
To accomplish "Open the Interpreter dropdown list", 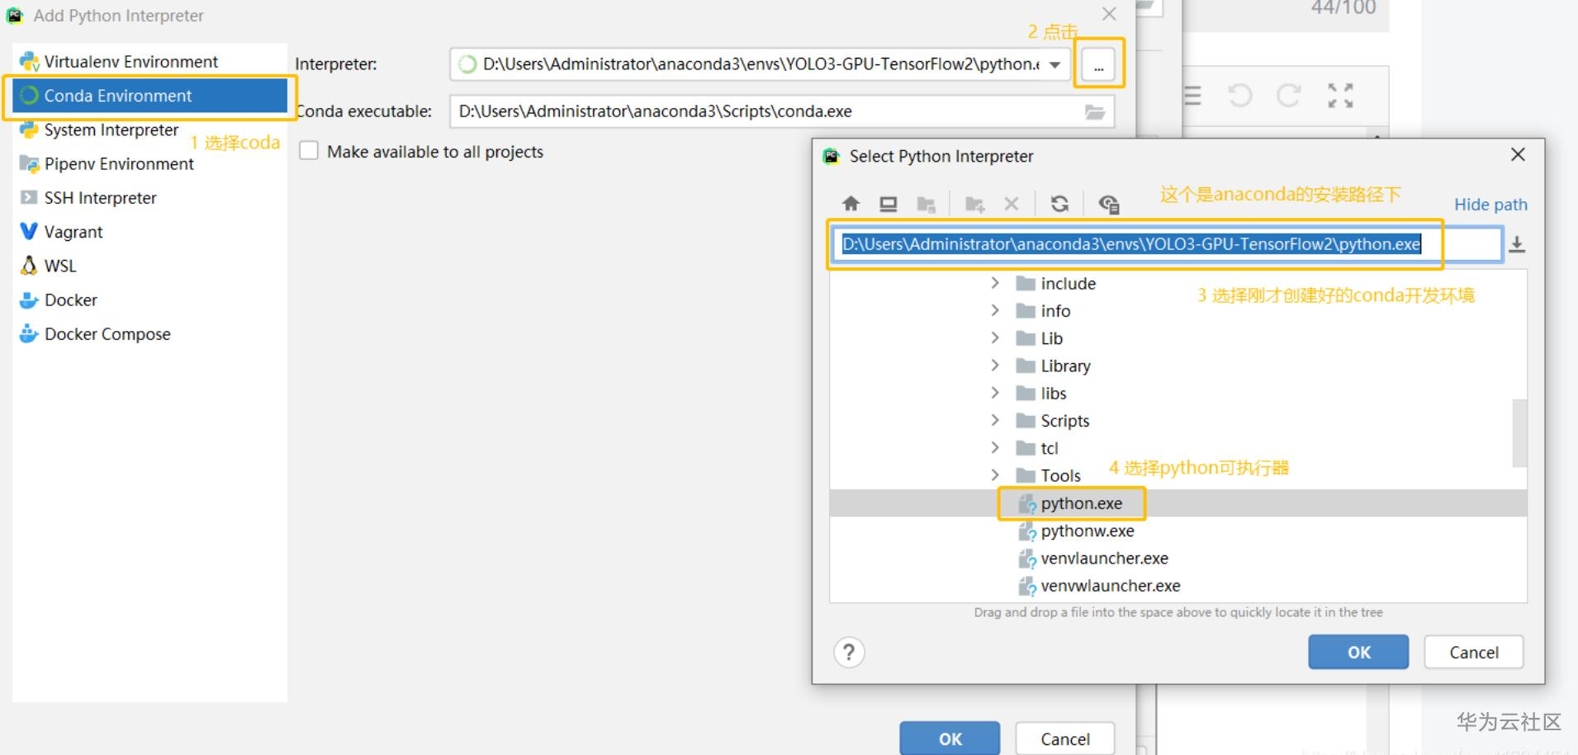I will click(1055, 64).
